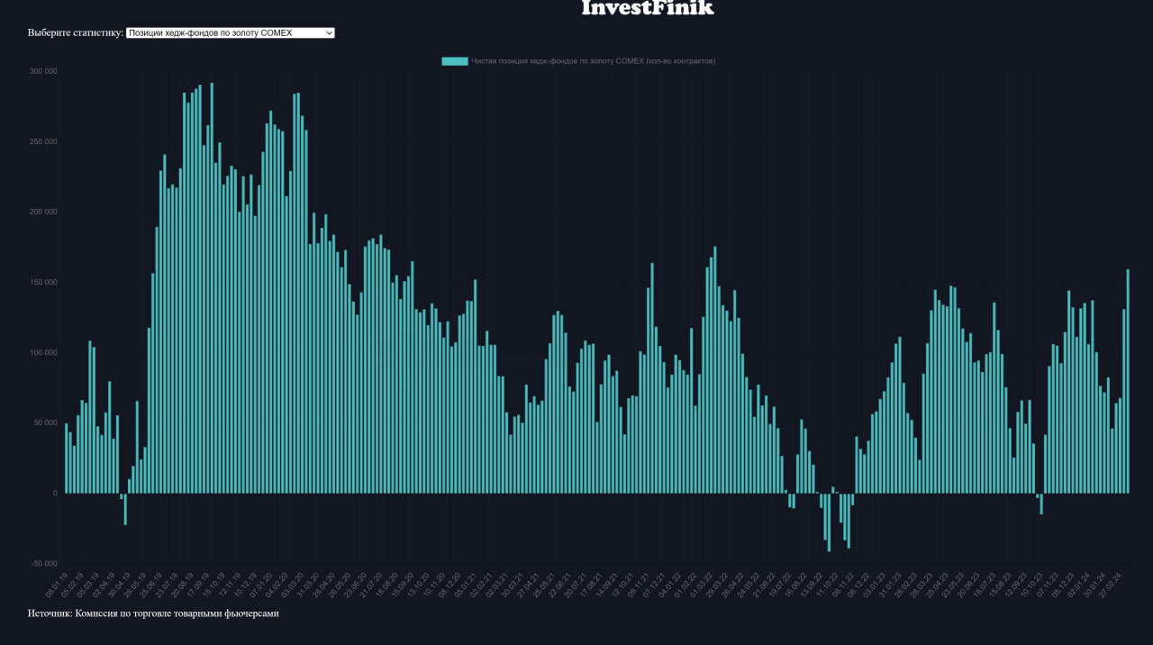Image resolution: width=1153 pixels, height=645 pixels.
Task: Click the -50 000 y-axis label
Action: tap(43, 564)
